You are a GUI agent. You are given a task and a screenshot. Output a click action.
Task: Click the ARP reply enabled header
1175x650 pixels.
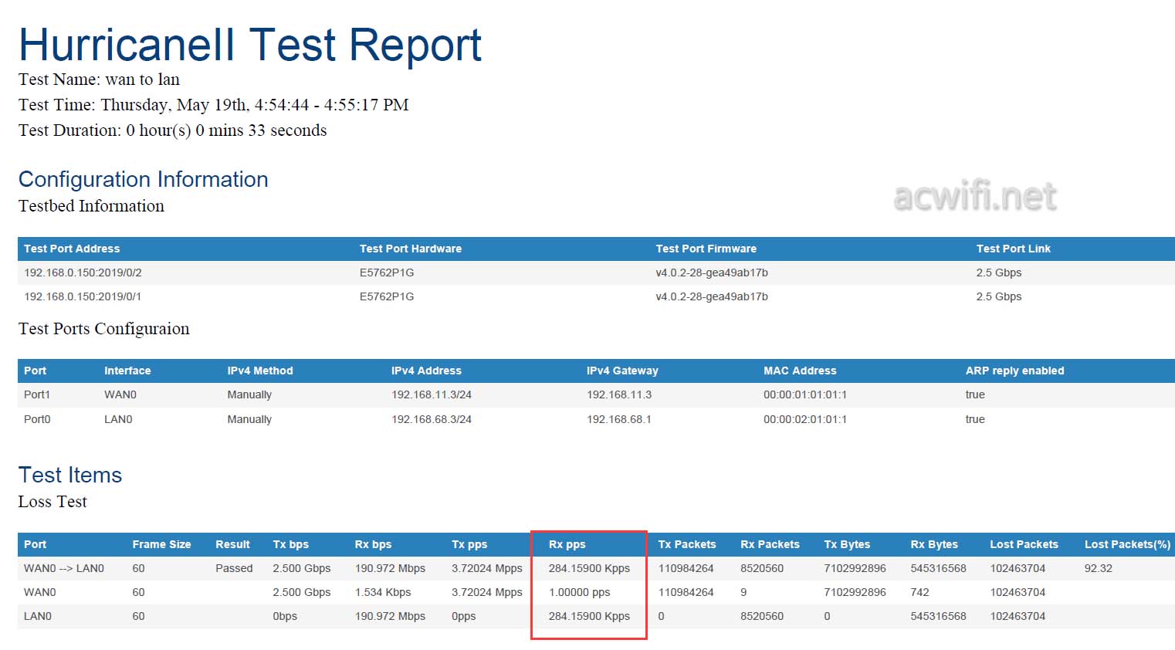(1014, 371)
